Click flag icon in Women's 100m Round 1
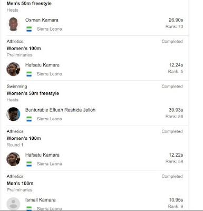Image resolution: width=203 pixels, height=211 pixels. (x=29, y=164)
